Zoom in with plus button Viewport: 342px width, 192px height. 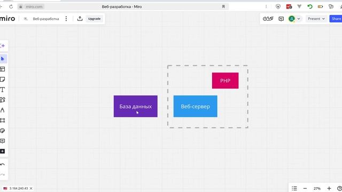(x=329, y=188)
